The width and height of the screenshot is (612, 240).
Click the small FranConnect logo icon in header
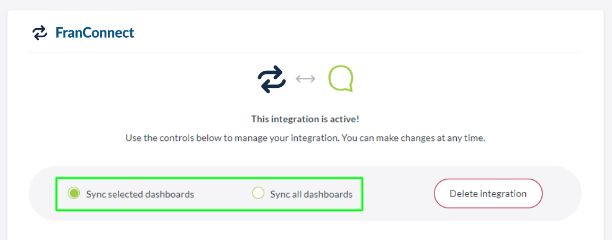point(40,33)
